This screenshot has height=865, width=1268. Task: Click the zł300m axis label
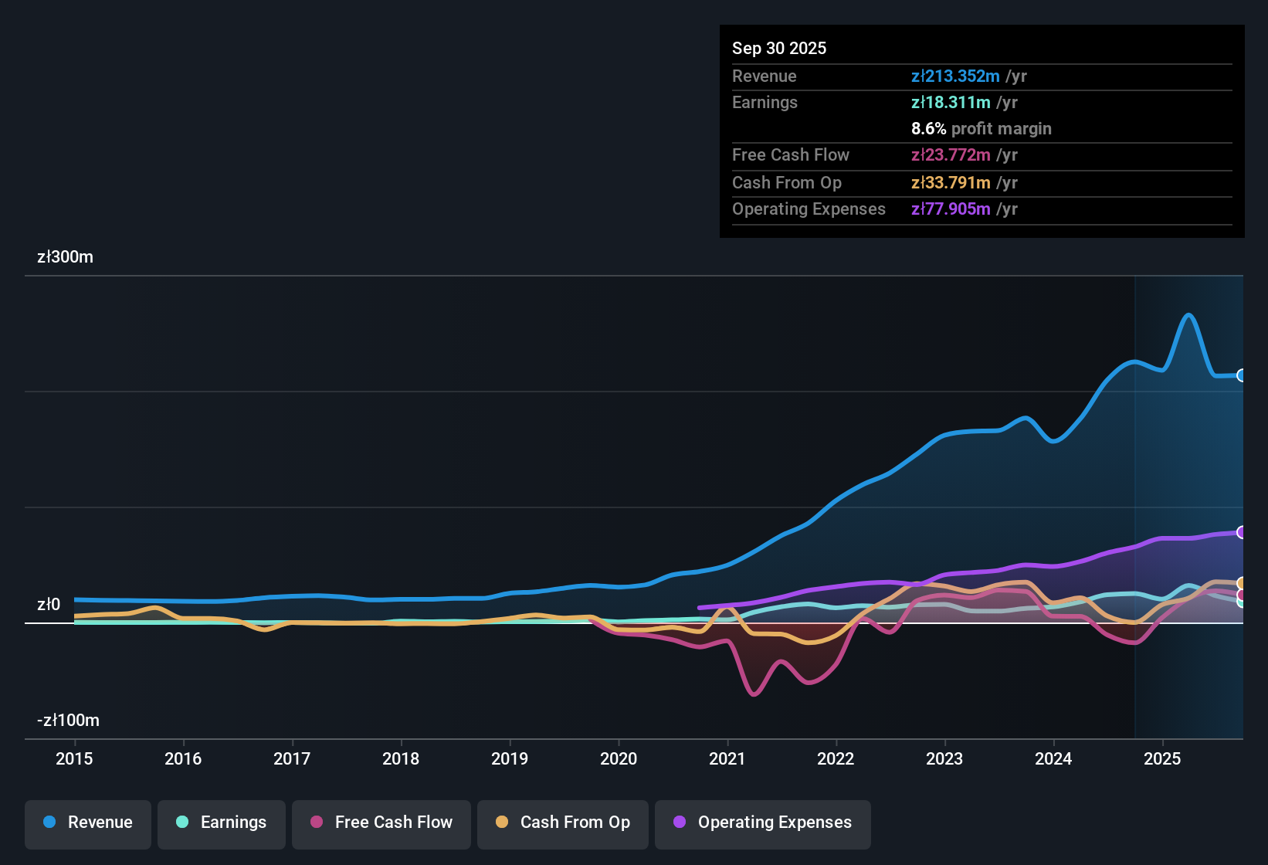coord(65,257)
